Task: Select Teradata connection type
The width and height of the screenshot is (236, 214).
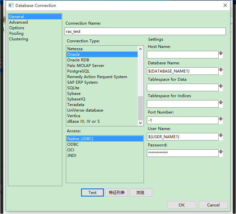Action: click(x=102, y=105)
